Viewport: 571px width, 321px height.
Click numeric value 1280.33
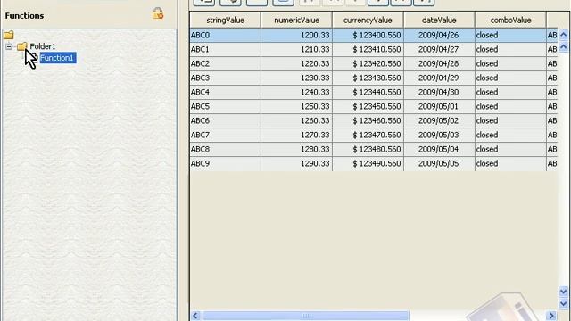(x=296, y=149)
